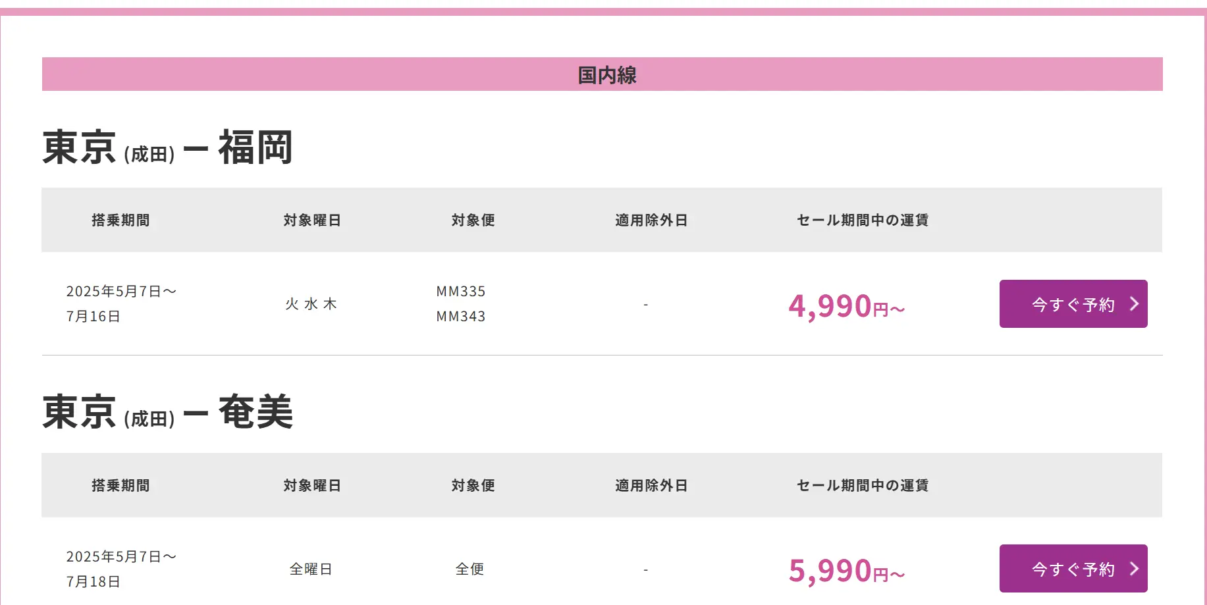The width and height of the screenshot is (1207, 605).
Task: Click the 全便 cell in the Amami table
Action: (469, 569)
